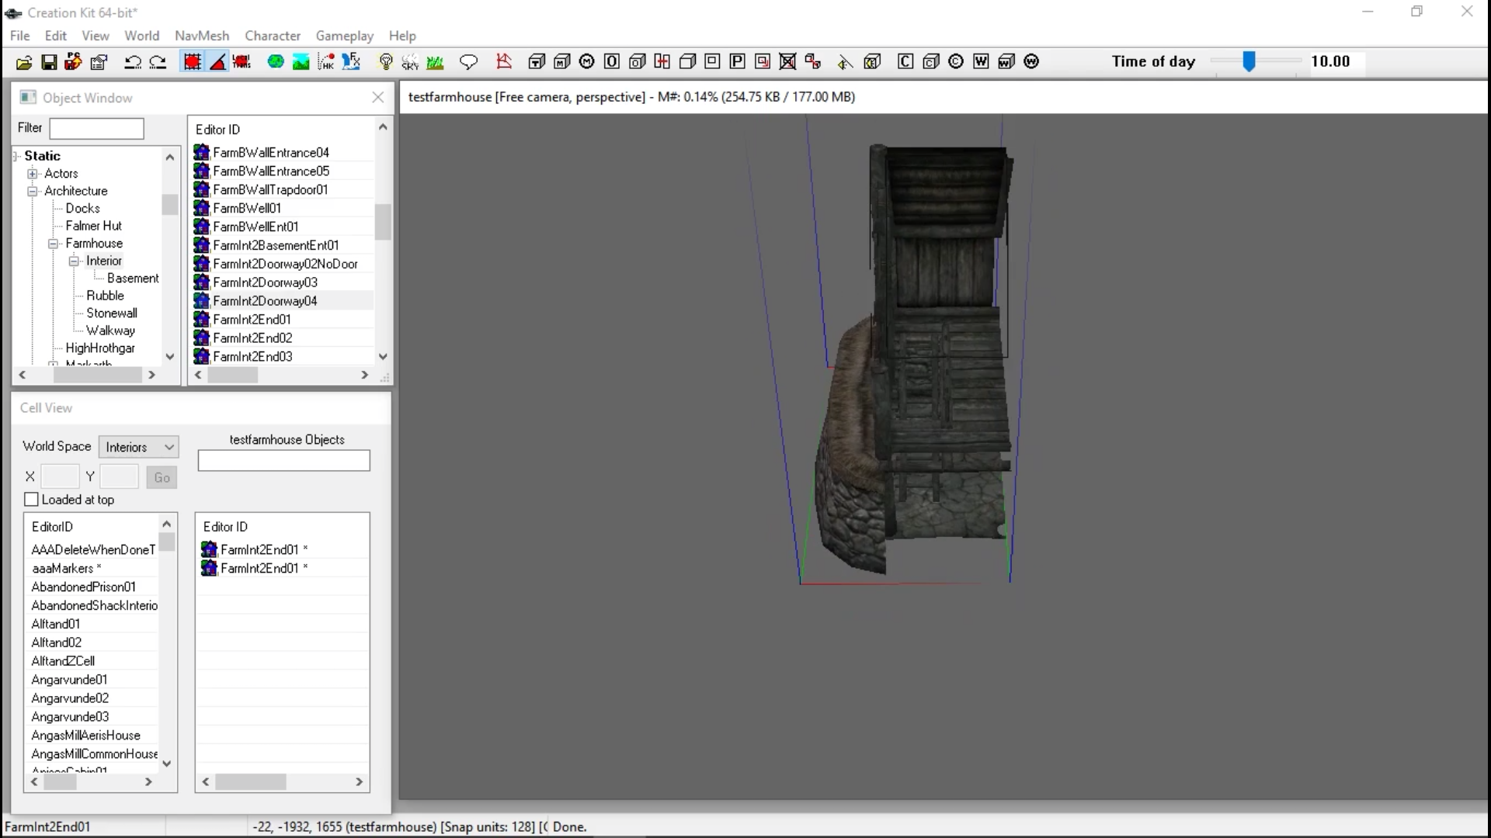Open the File menu
Screen dimensions: 1491x838
click(x=20, y=36)
